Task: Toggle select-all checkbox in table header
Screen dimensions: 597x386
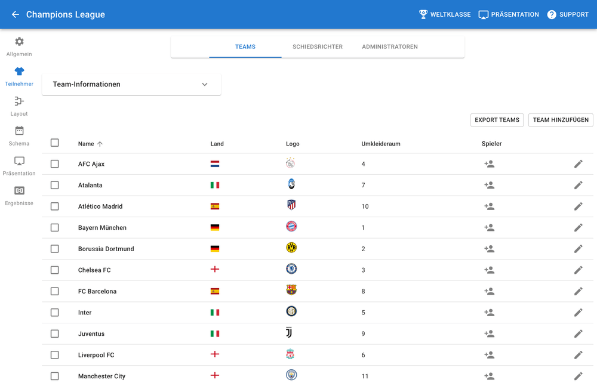Action: (55, 143)
